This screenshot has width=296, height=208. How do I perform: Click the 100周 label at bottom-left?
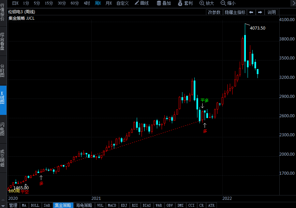tap(14, 191)
